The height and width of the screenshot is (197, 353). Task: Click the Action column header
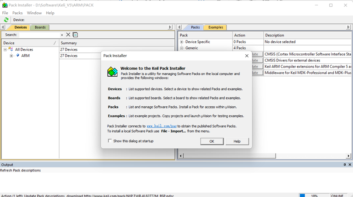coord(248,35)
